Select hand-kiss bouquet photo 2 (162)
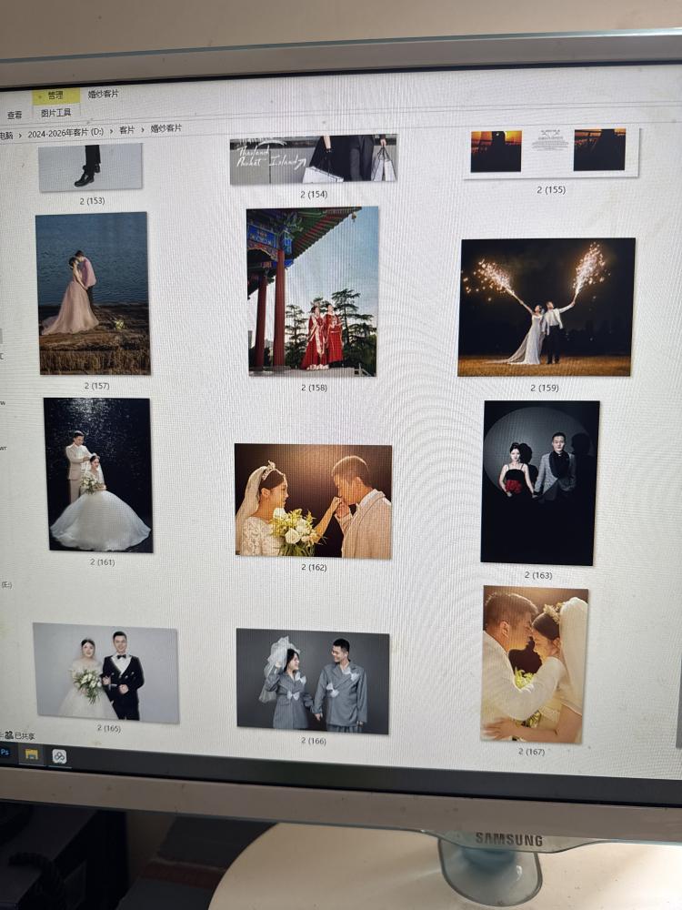The width and height of the screenshot is (682, 910). 314,500
